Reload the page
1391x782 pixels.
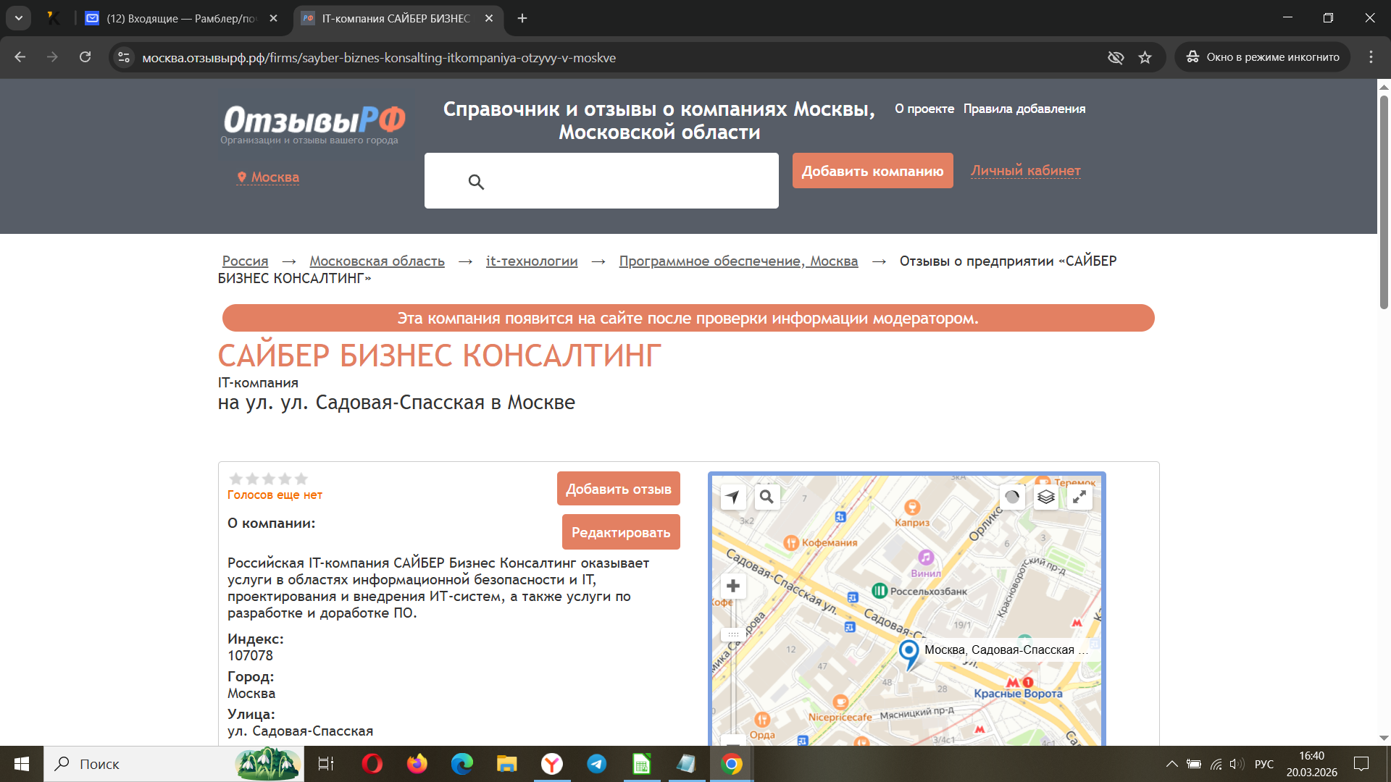tap(85, 57)
